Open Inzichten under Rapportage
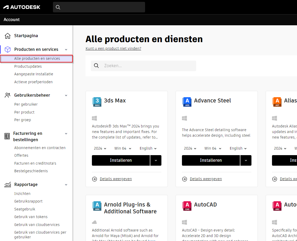The width and height of the screenshot is (297, 241). click(x=22, y=194)
